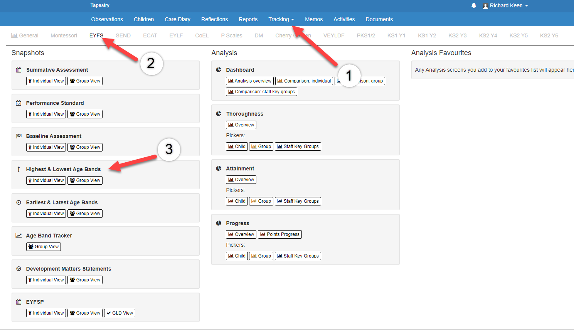This screenshot has height=330, width=574.
Task: Switch to the VEYLDF tab
Action: (334, 35)
